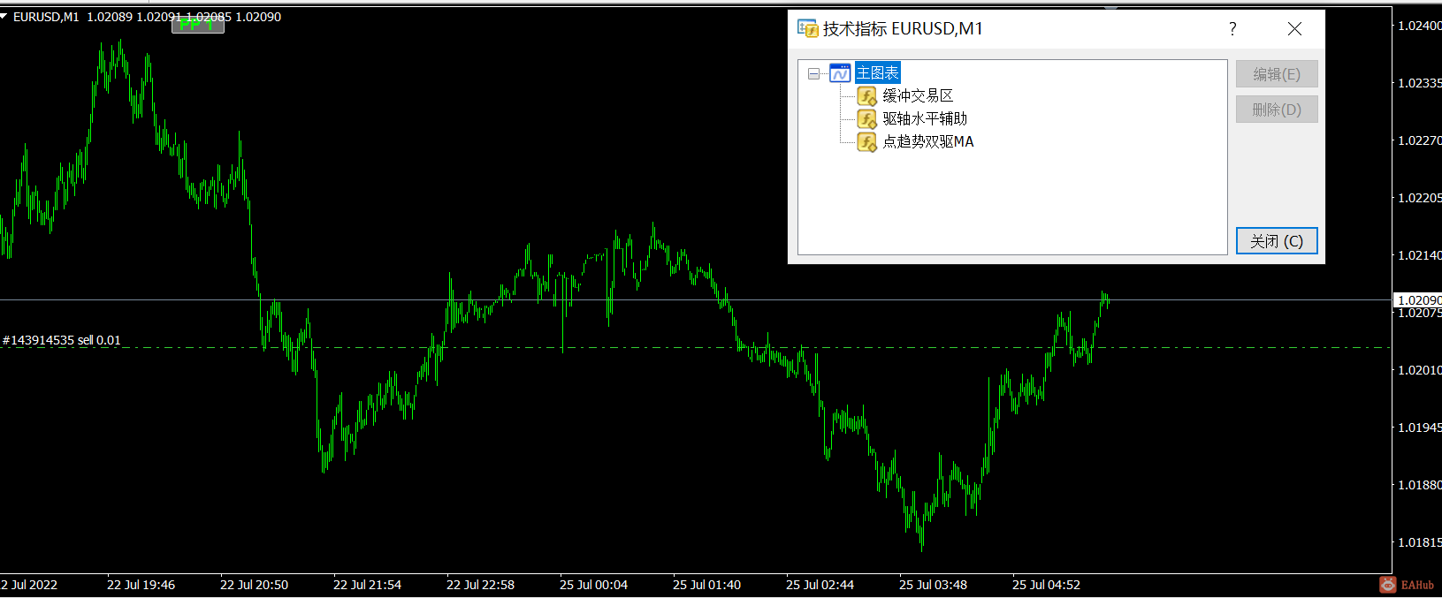Click the #143914535 sell 0.01 order label
This screenshot has width=1442, height=598.
[61, 340]
